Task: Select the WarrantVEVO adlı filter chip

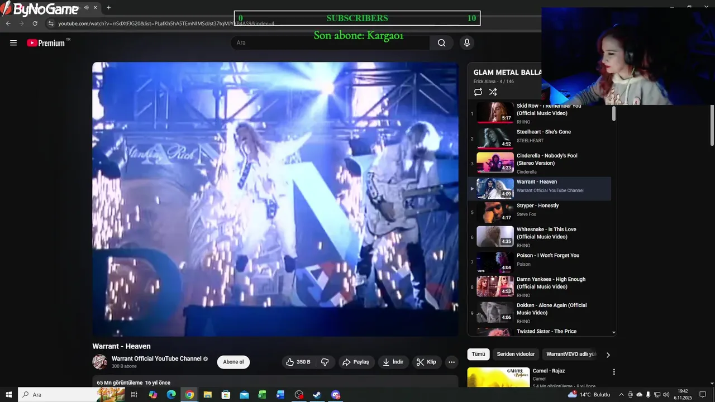Action: pyautogui.click(x=571, y=354)
